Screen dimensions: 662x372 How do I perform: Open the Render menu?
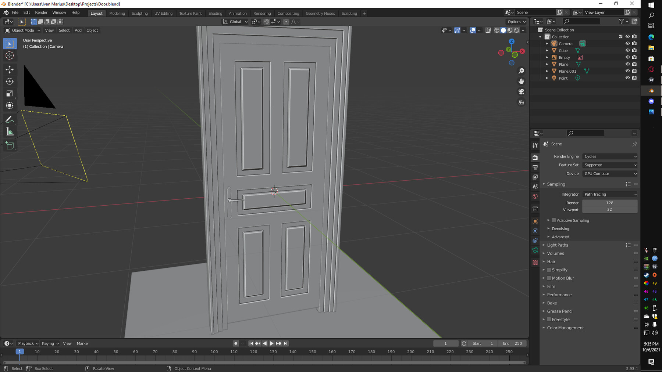coord(41,12)
